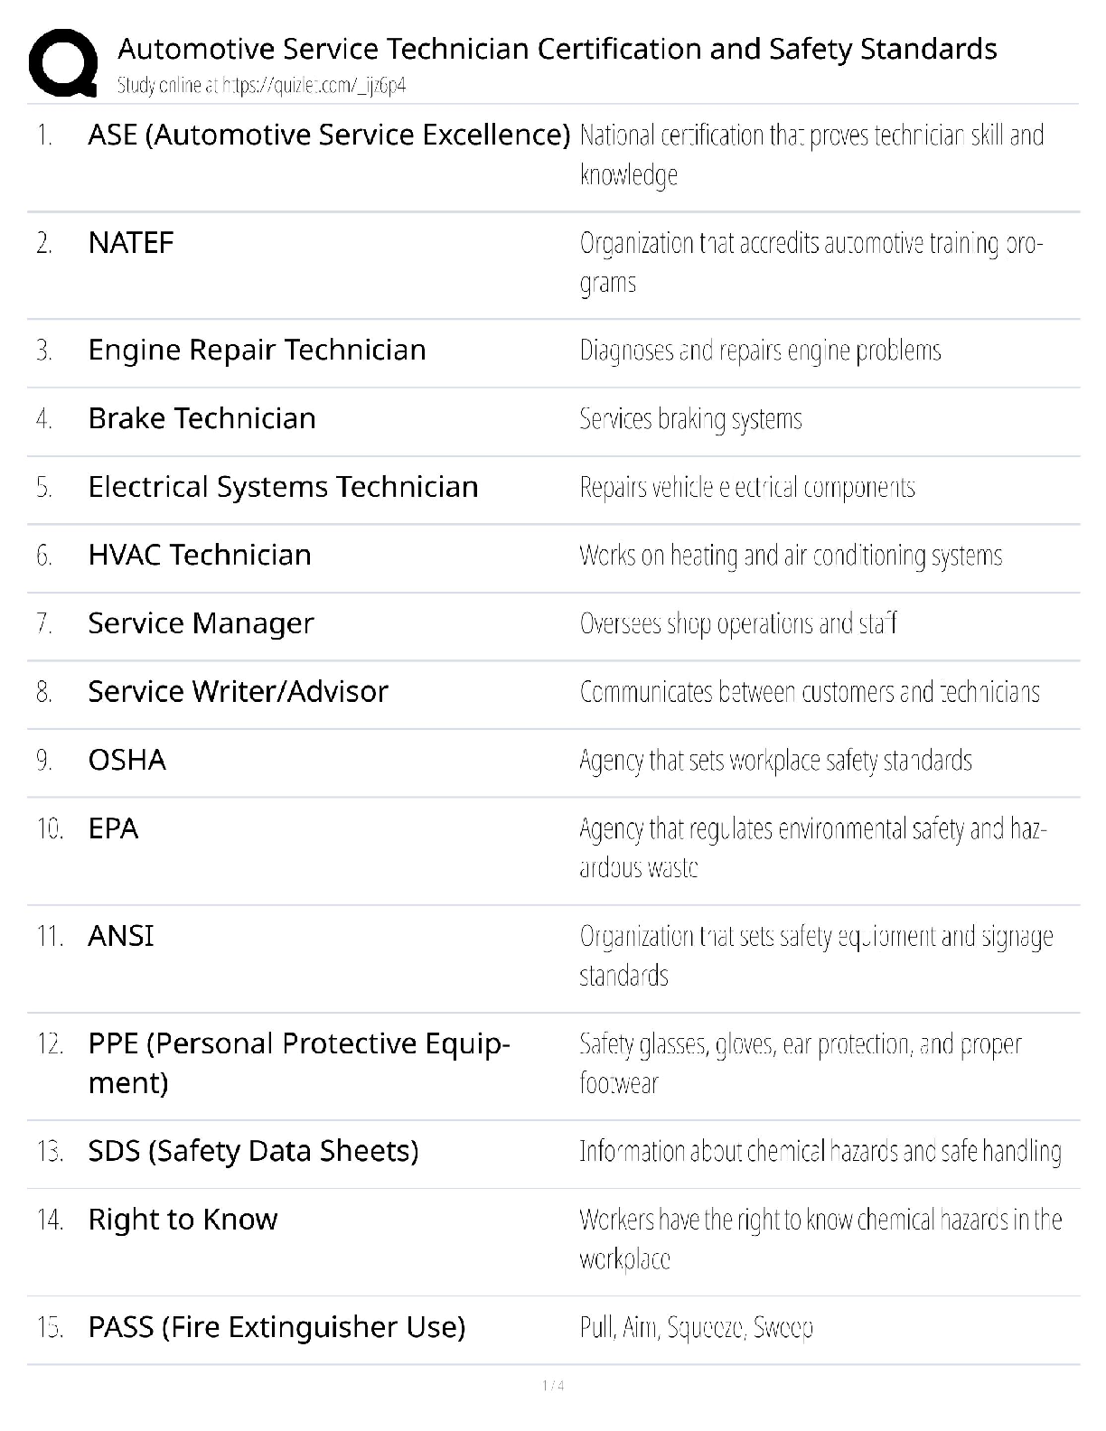Image resolution: width=1106 pixels, height=1431 pixels.
Task: Click the Right to Know term
Action: (183, 1220)
